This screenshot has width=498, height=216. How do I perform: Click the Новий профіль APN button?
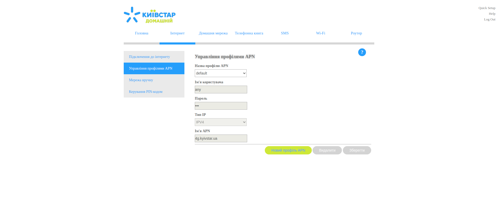(288, 150)
